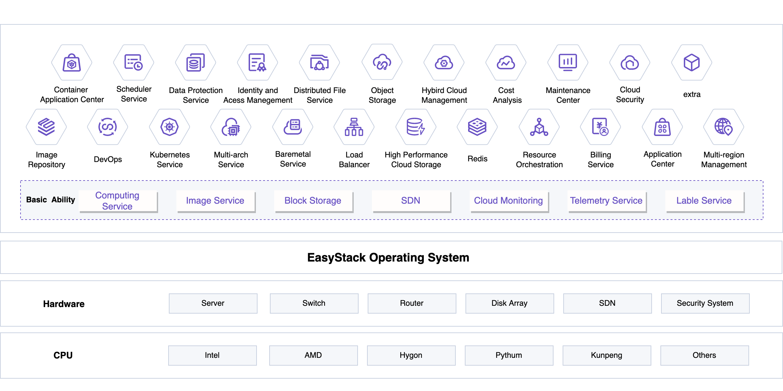This screenshot has width=783, height=391.
Task: Select the Scheduler Service hexagon icon
Action: tap(134, 62)
